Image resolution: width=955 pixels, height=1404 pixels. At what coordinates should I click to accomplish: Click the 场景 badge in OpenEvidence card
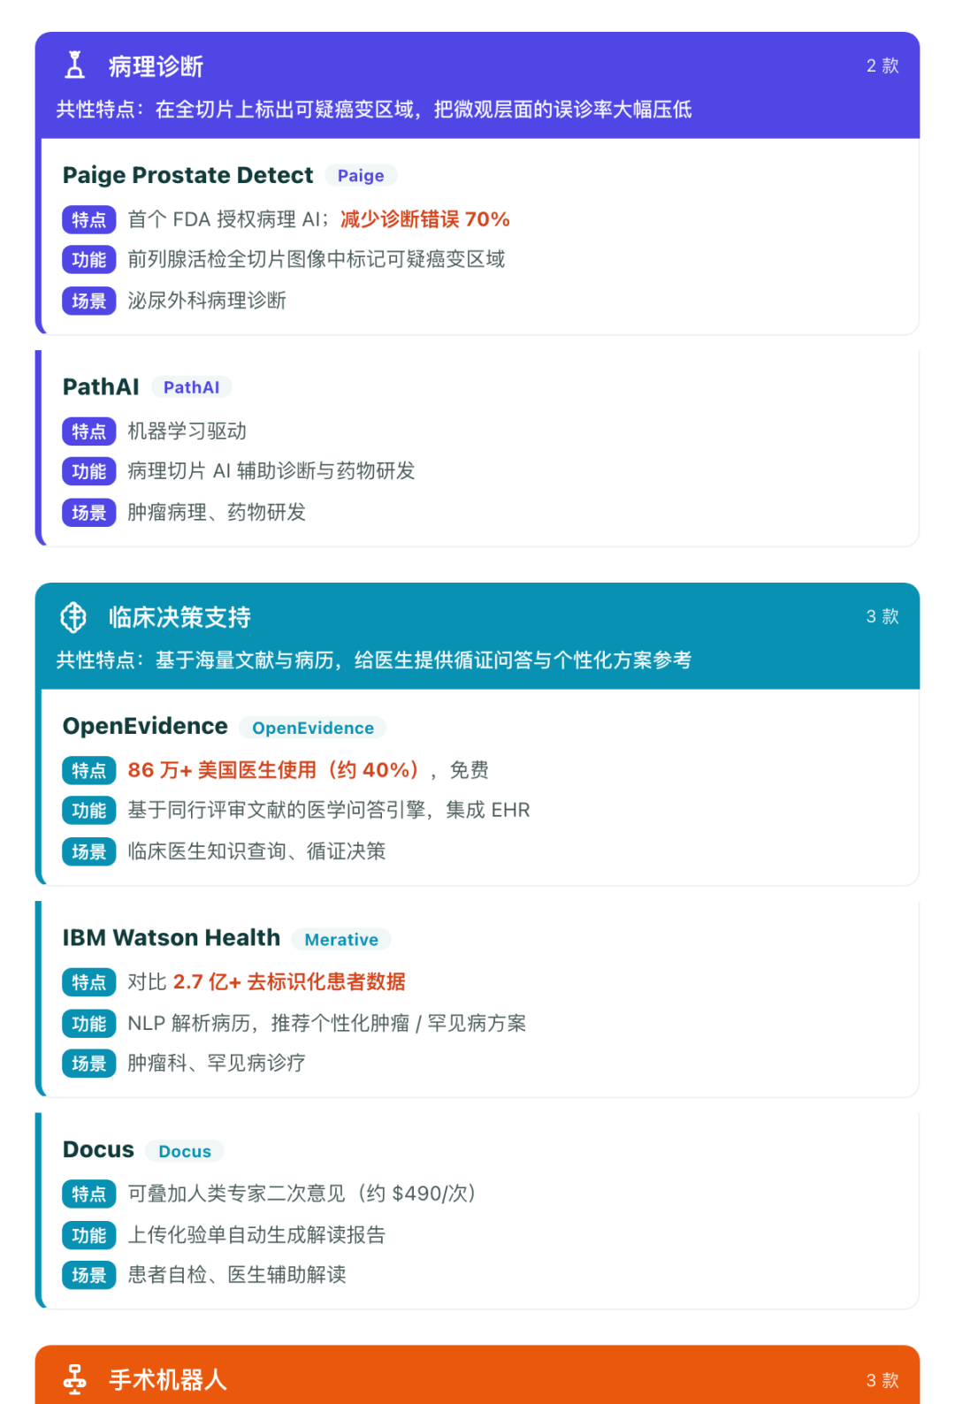88,851
